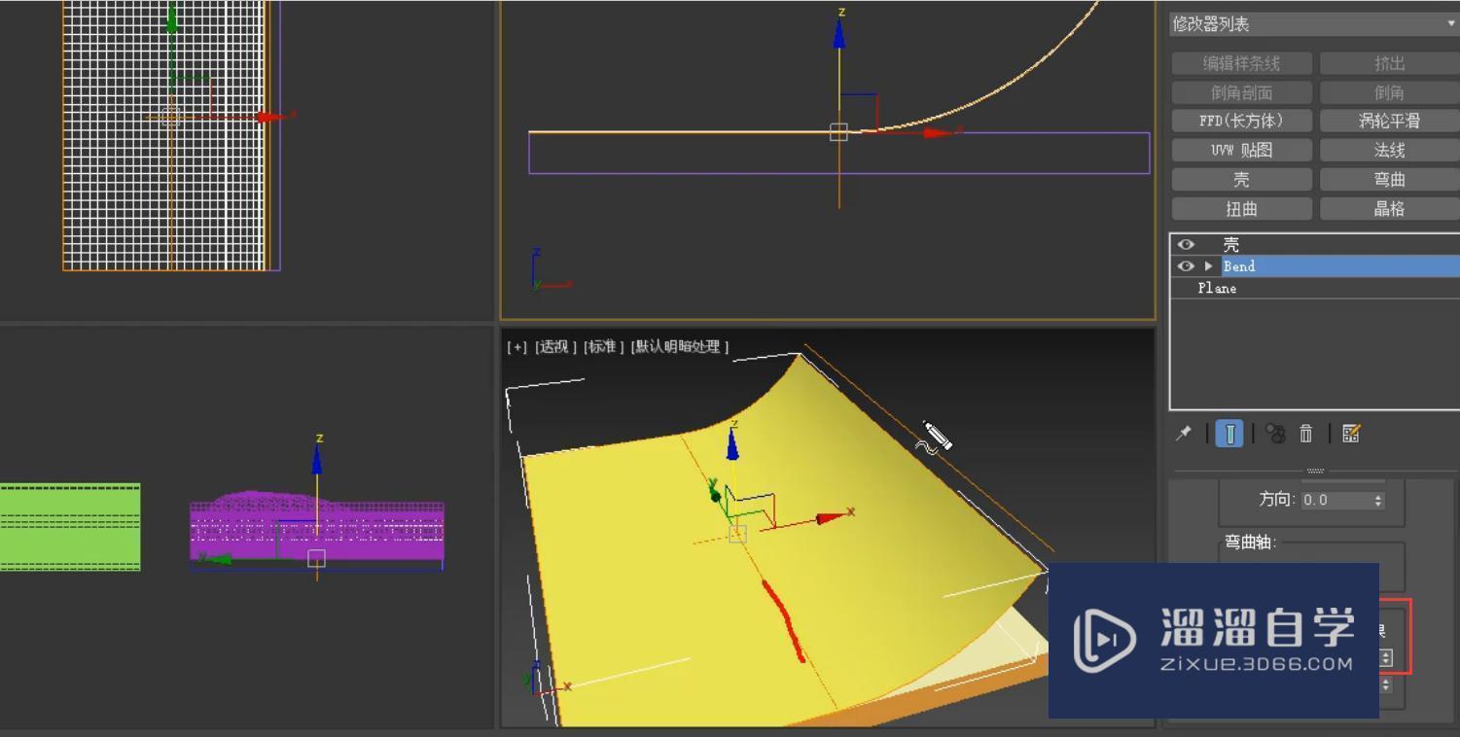Open the [标准] standard viewport menu
This screenshot has width=1460, height=737.
click(x=604, y=346)
